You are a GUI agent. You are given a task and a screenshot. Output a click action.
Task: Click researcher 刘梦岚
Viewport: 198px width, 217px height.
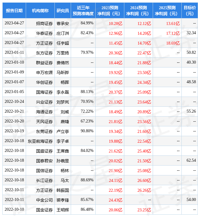tap(63, 102)
